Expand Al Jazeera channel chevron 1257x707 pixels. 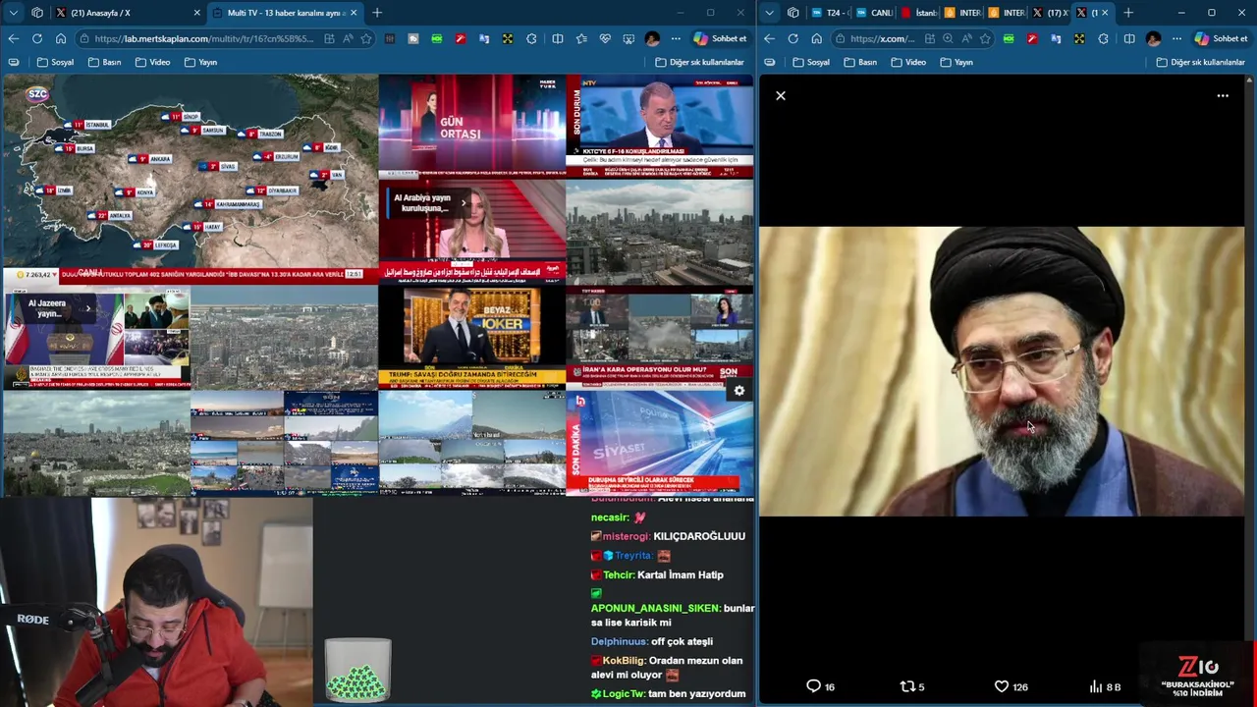[87, 308]
